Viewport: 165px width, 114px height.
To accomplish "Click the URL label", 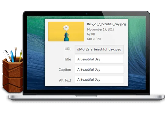I will (68, 49).
